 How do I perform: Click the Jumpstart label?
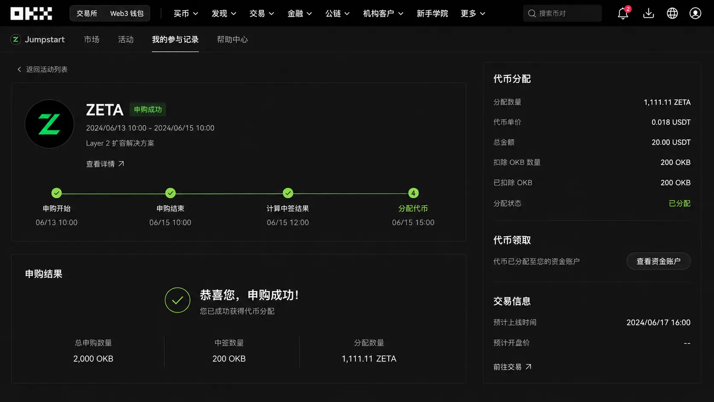[45, 39]
